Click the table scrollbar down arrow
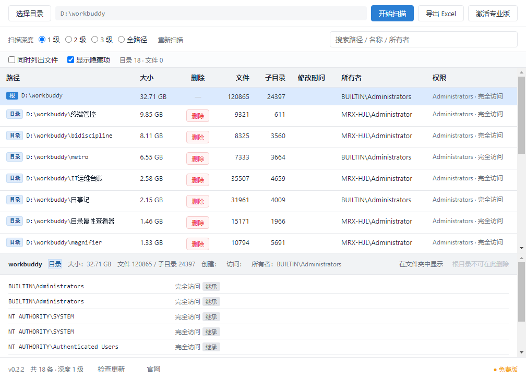 coord(522,248)
